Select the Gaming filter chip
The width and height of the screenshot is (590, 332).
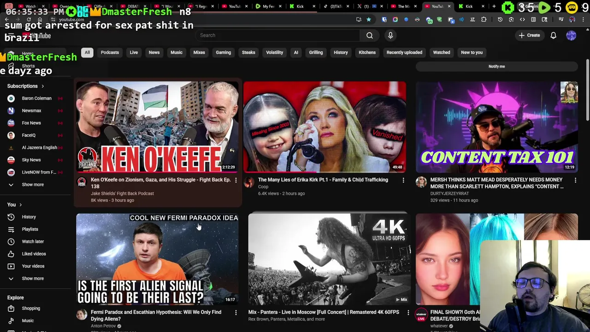tap(223, 53)
